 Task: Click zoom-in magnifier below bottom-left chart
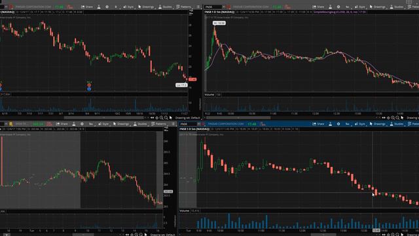(136, 235)
